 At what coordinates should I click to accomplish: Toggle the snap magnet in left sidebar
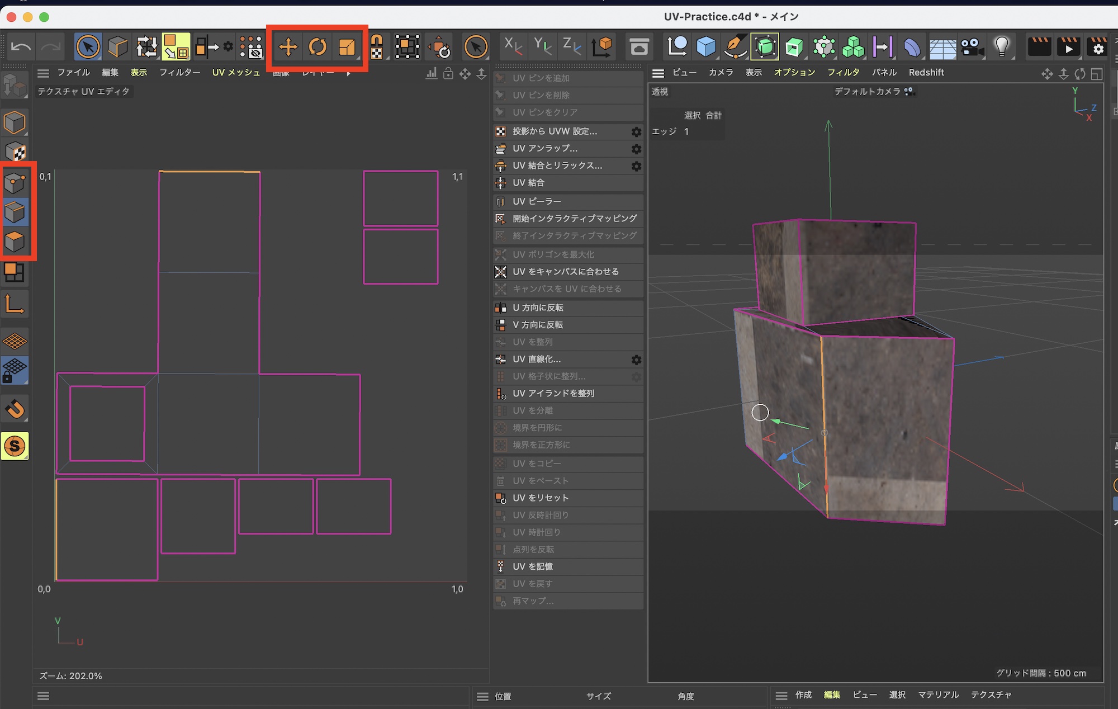(15, 409)
